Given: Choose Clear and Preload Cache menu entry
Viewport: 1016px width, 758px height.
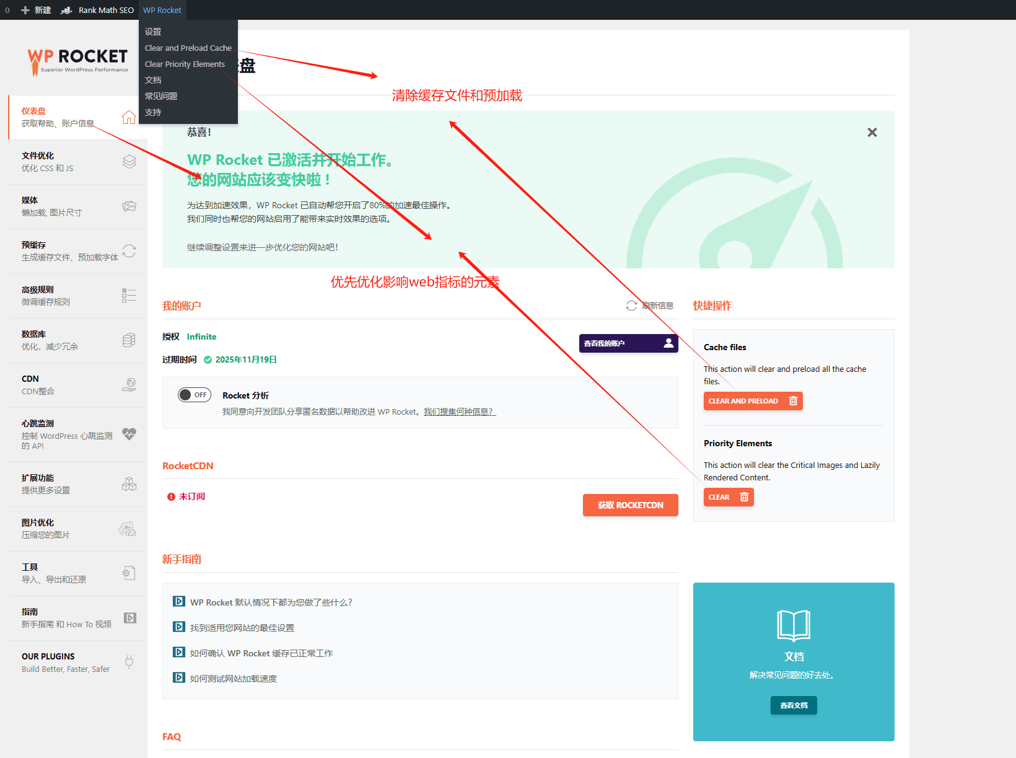Looking at the screenshot, I should [x=188, y=48].
